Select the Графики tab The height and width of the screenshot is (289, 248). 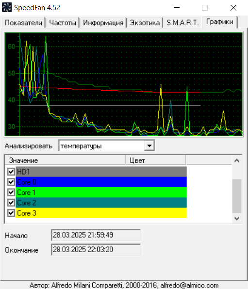coord(219,22)
